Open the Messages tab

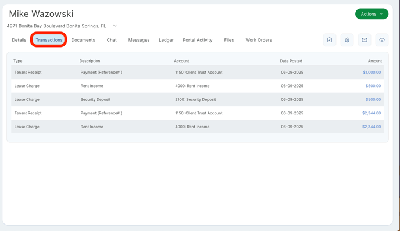[139, 40]
